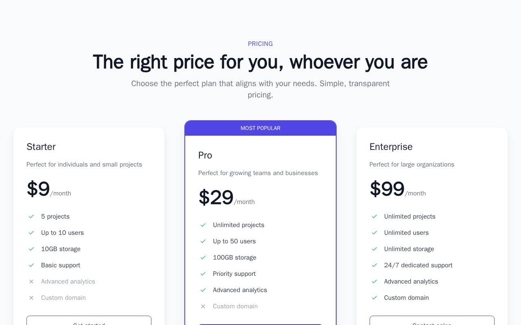Select the $29 price in the Pro card

[216, 198]
